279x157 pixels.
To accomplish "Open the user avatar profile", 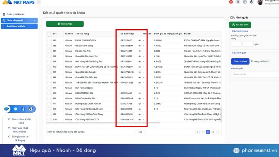I will click(x=260, y=2).
